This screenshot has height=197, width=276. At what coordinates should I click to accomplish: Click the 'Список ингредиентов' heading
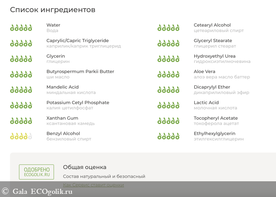pyautogui.click(x=52, y=10)
